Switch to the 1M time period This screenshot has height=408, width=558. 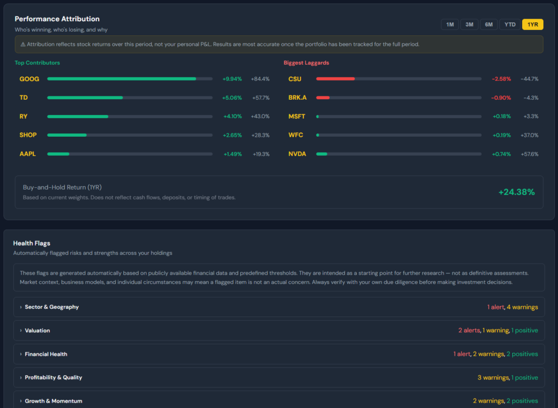[450, 24]
